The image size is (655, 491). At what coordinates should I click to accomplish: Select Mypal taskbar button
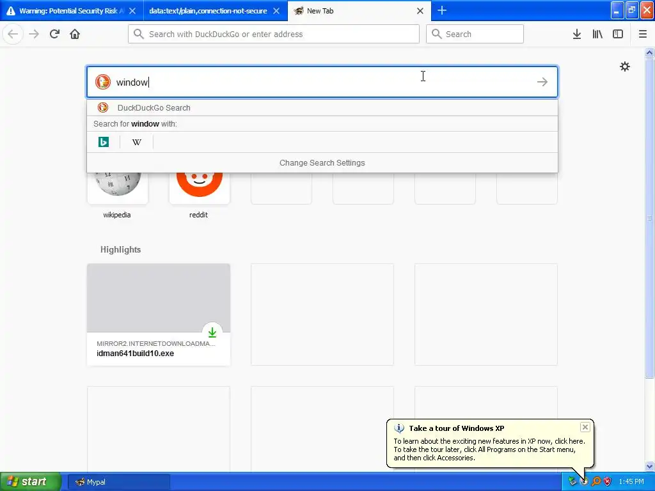coord(118,482)
